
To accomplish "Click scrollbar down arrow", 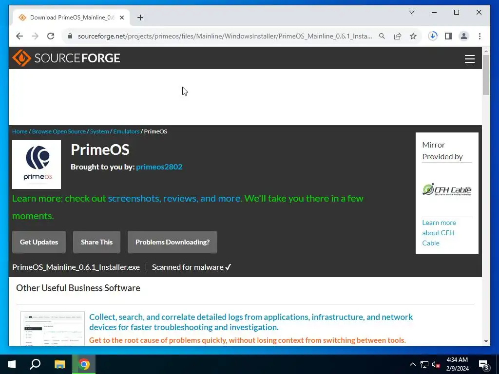I will tap(486, 341).
